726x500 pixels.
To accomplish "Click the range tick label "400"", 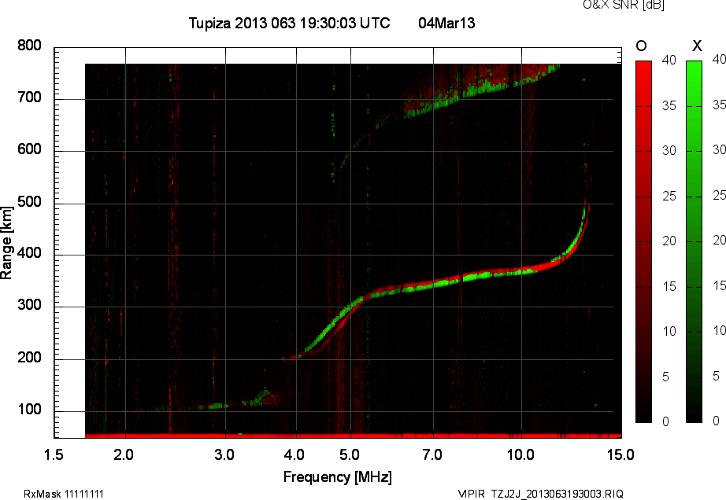I will pos(29,253).
